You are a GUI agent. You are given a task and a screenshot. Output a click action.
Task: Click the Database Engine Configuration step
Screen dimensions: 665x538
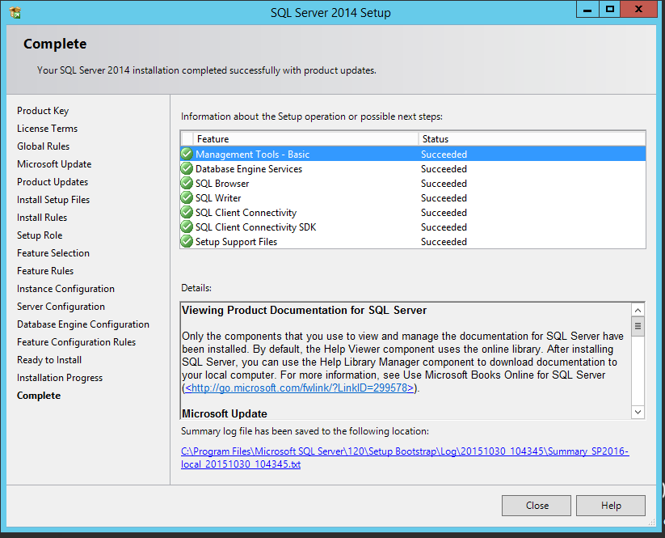tap(83, 324)
